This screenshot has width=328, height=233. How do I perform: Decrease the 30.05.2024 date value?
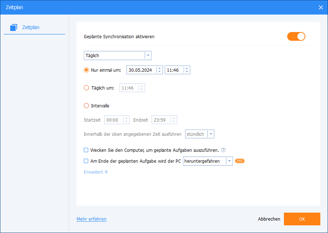coord(159,72)
